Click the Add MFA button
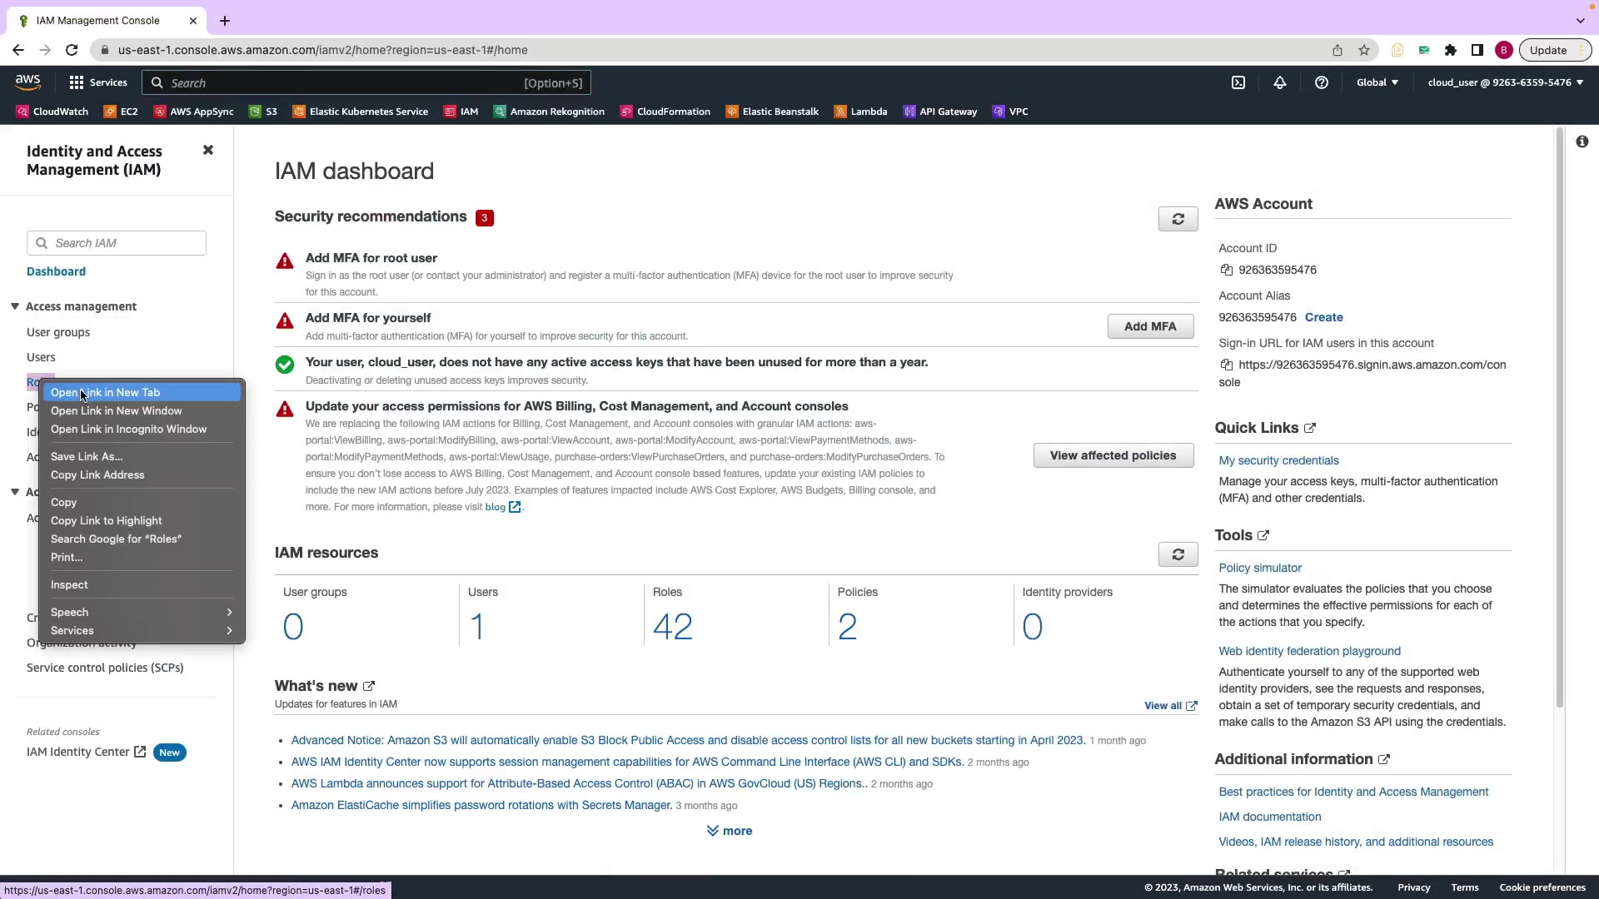 pyautogui.click(x=1150, y=326)
